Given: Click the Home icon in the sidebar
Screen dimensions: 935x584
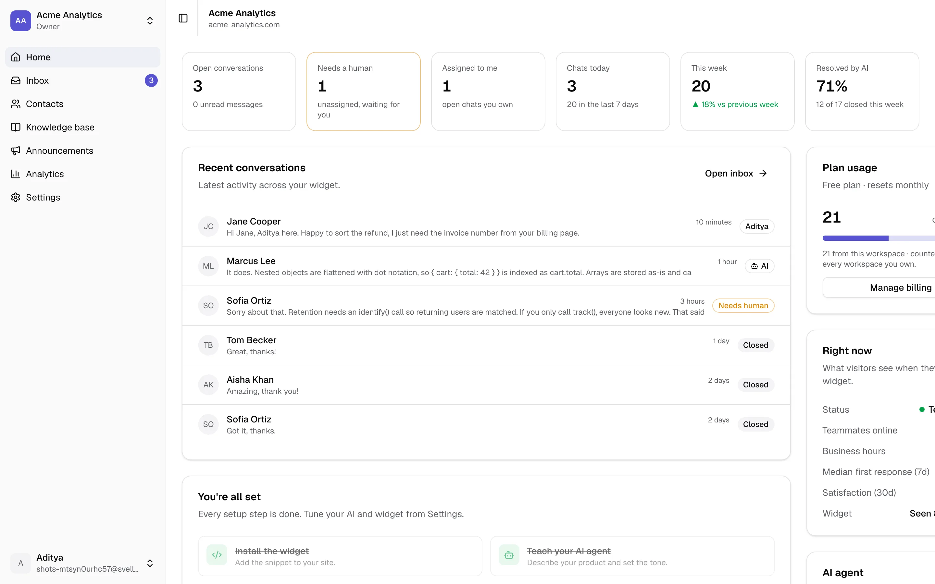Looking at the screenshot, I should tap(16, 57).
